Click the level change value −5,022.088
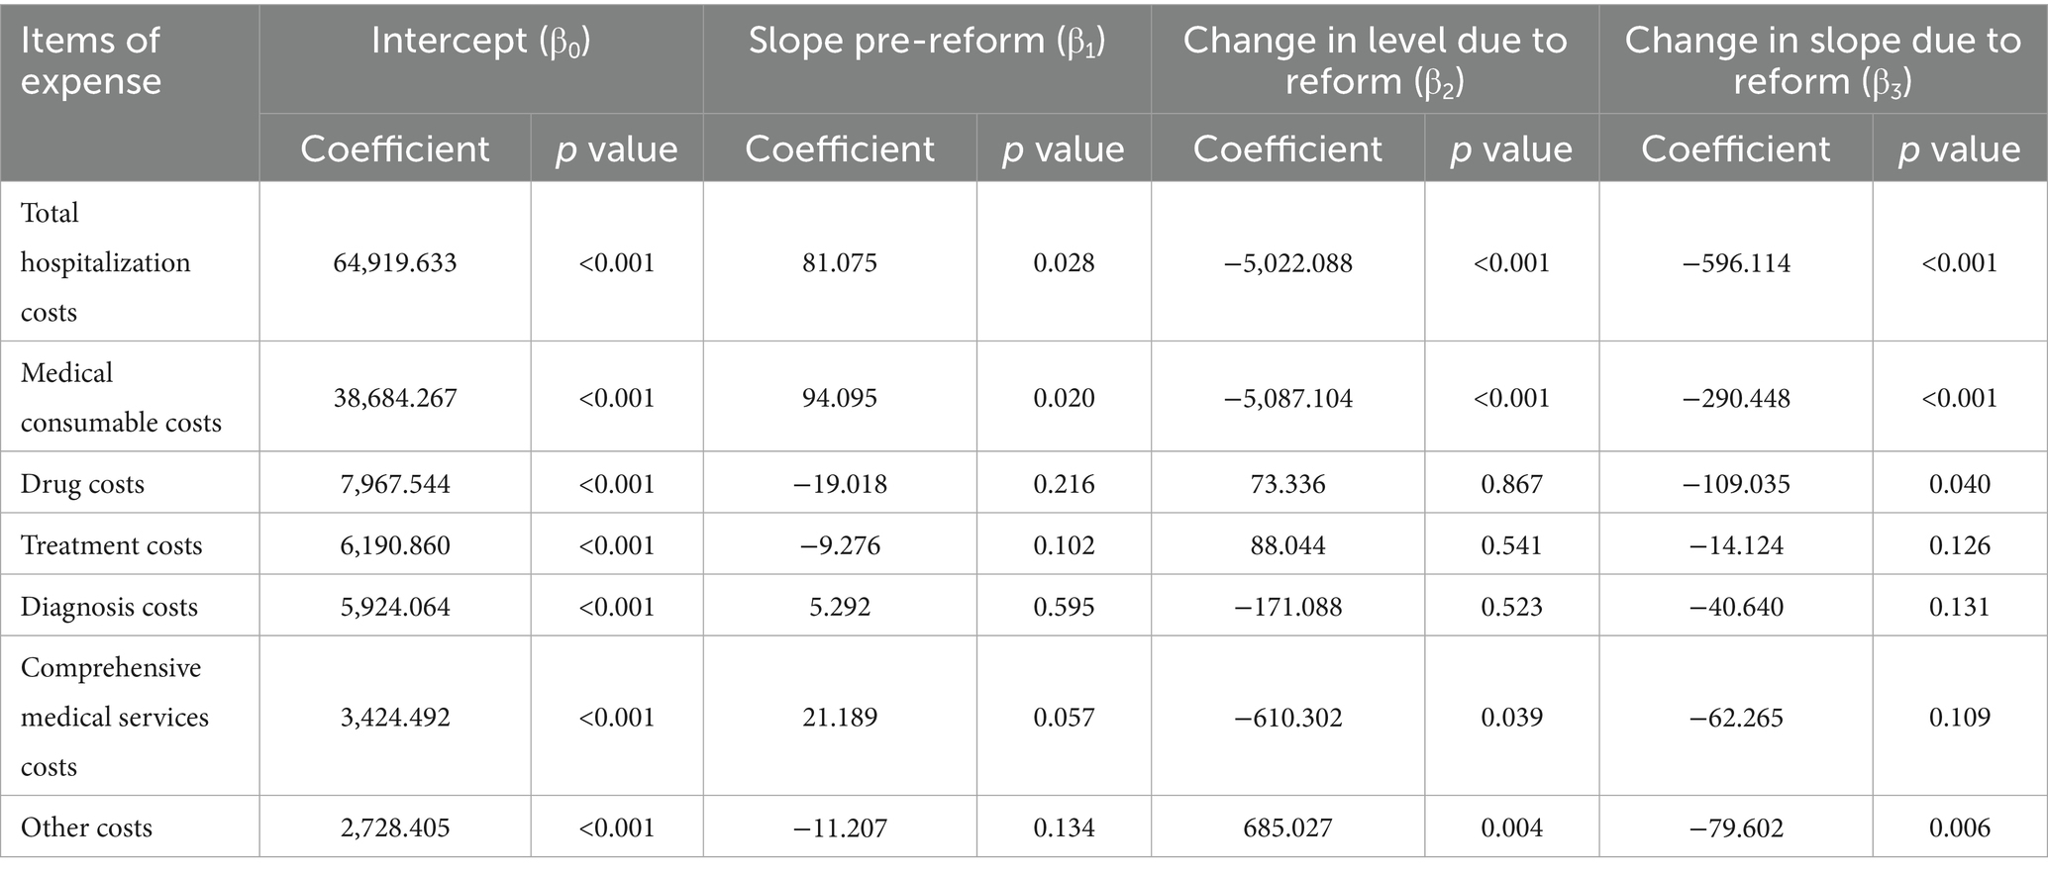The height and width of the screenshot is (875, 2048). tap(1287, 263)
